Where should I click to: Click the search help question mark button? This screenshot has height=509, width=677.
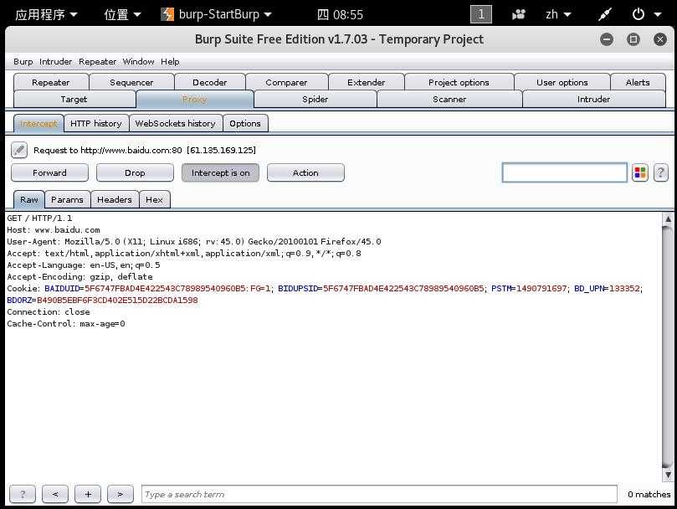click(x=23, y=494)
